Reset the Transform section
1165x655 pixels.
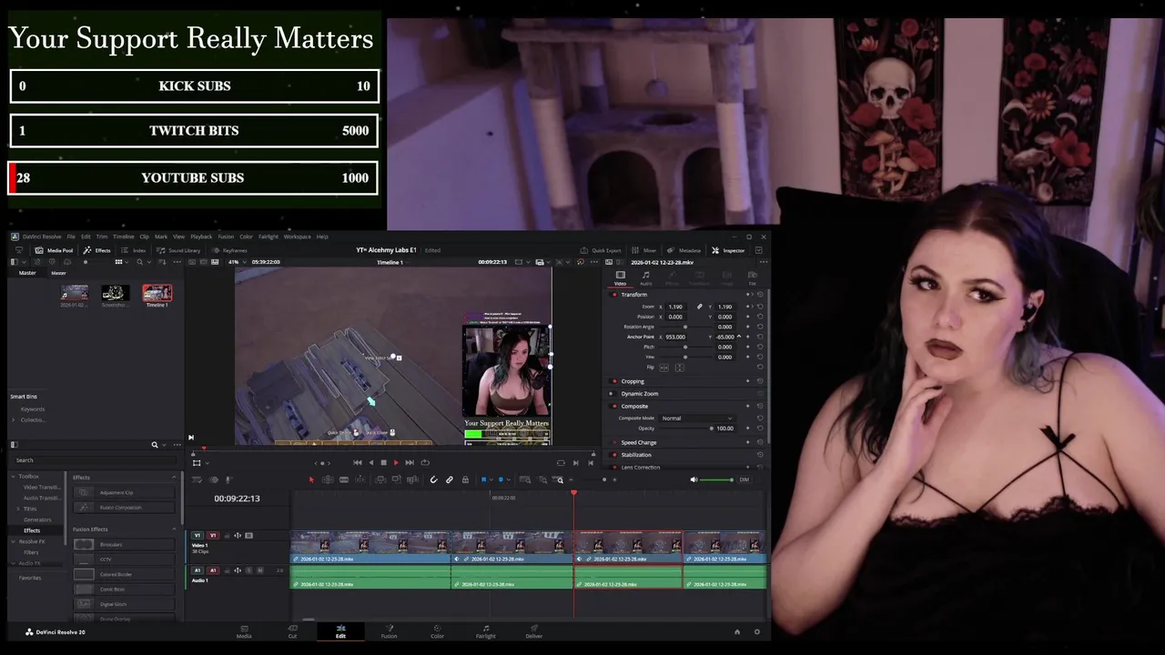tap(760, 295)
